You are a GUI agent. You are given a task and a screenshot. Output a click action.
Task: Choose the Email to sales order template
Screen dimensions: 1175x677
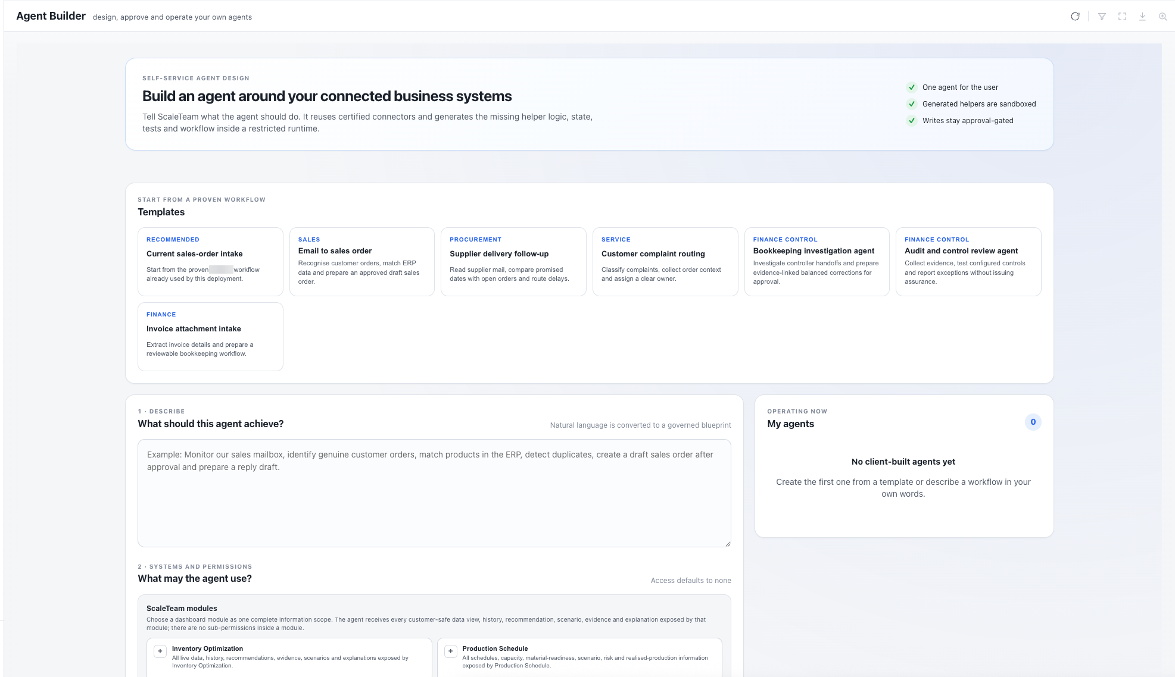click(362, 262)
